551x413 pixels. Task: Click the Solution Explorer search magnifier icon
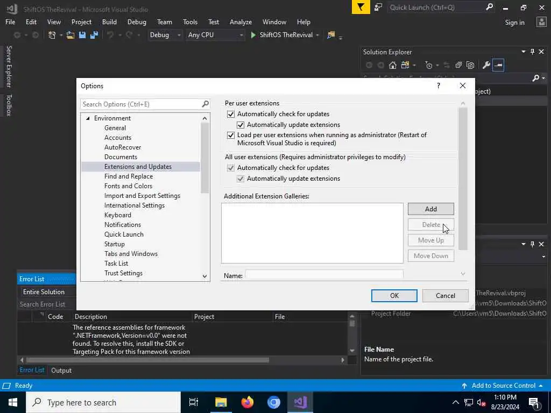(x=535, y=78)
